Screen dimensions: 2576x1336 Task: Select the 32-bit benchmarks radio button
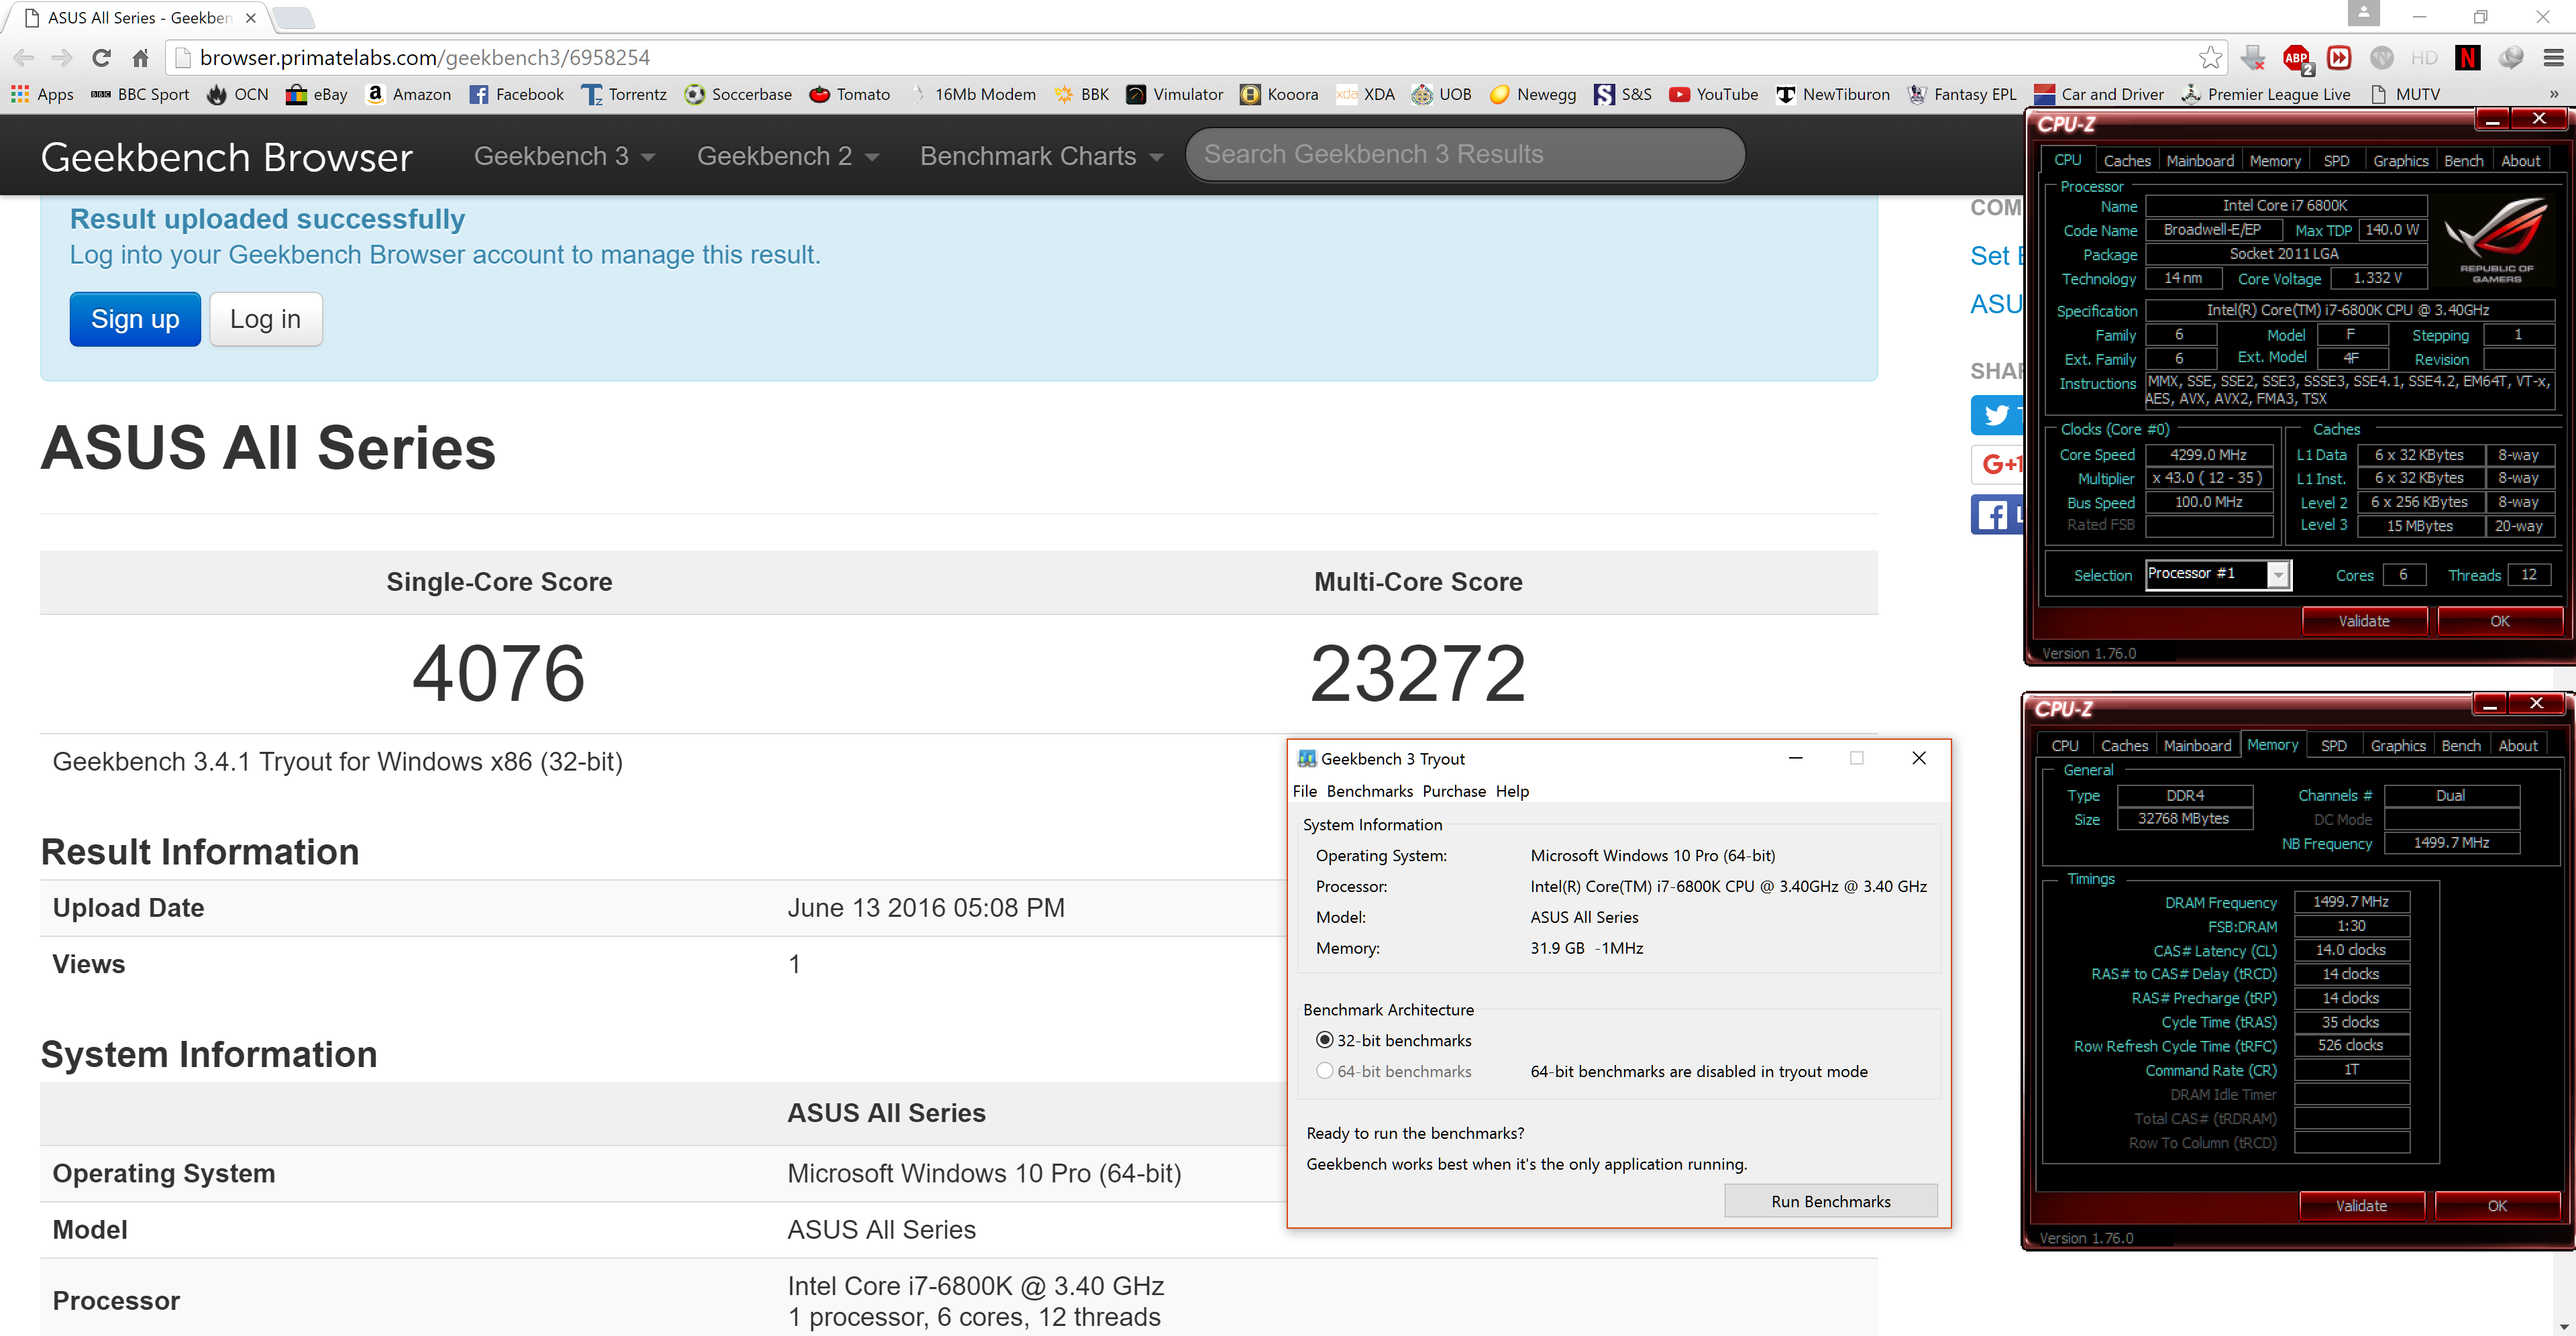(1324, 1040)
